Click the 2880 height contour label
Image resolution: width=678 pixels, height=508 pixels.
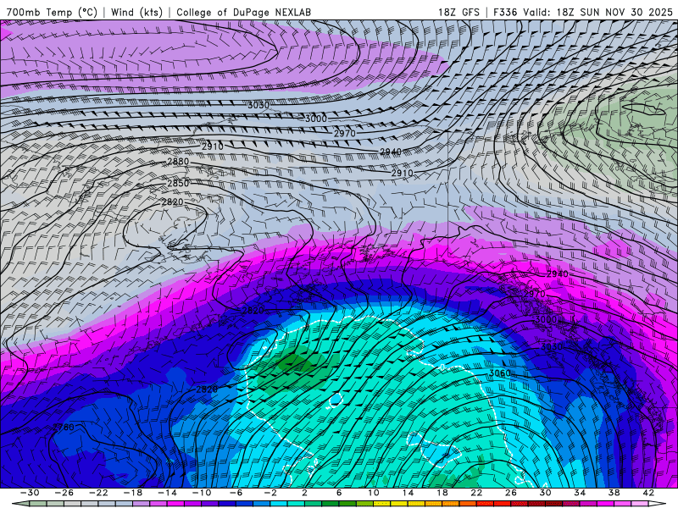pos(178,162)
